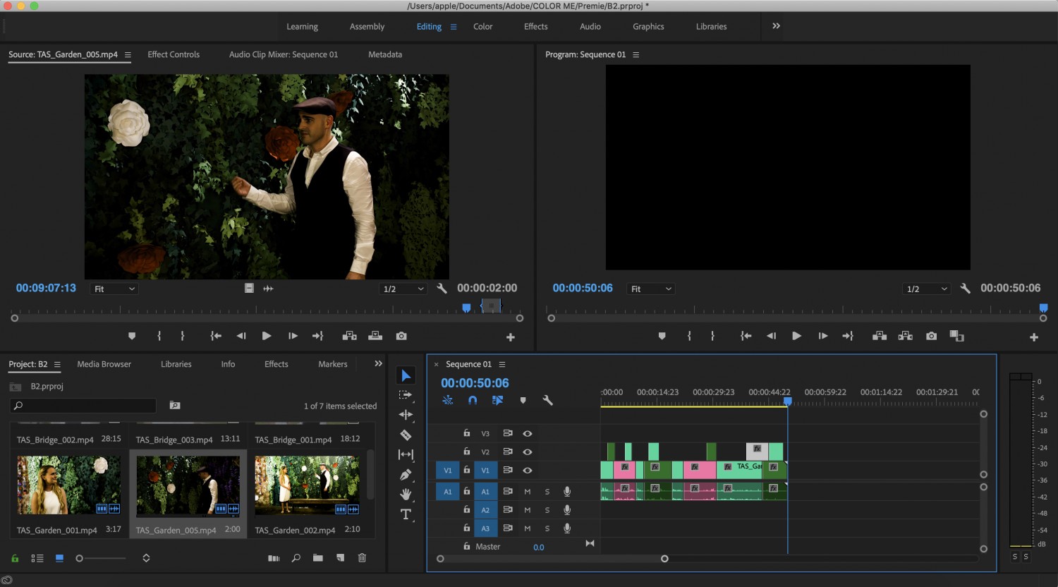The image size is (1058, 587).
Task: Select the TAS_Garden_001.mp4 thumbnail
Action: (69, 485)
